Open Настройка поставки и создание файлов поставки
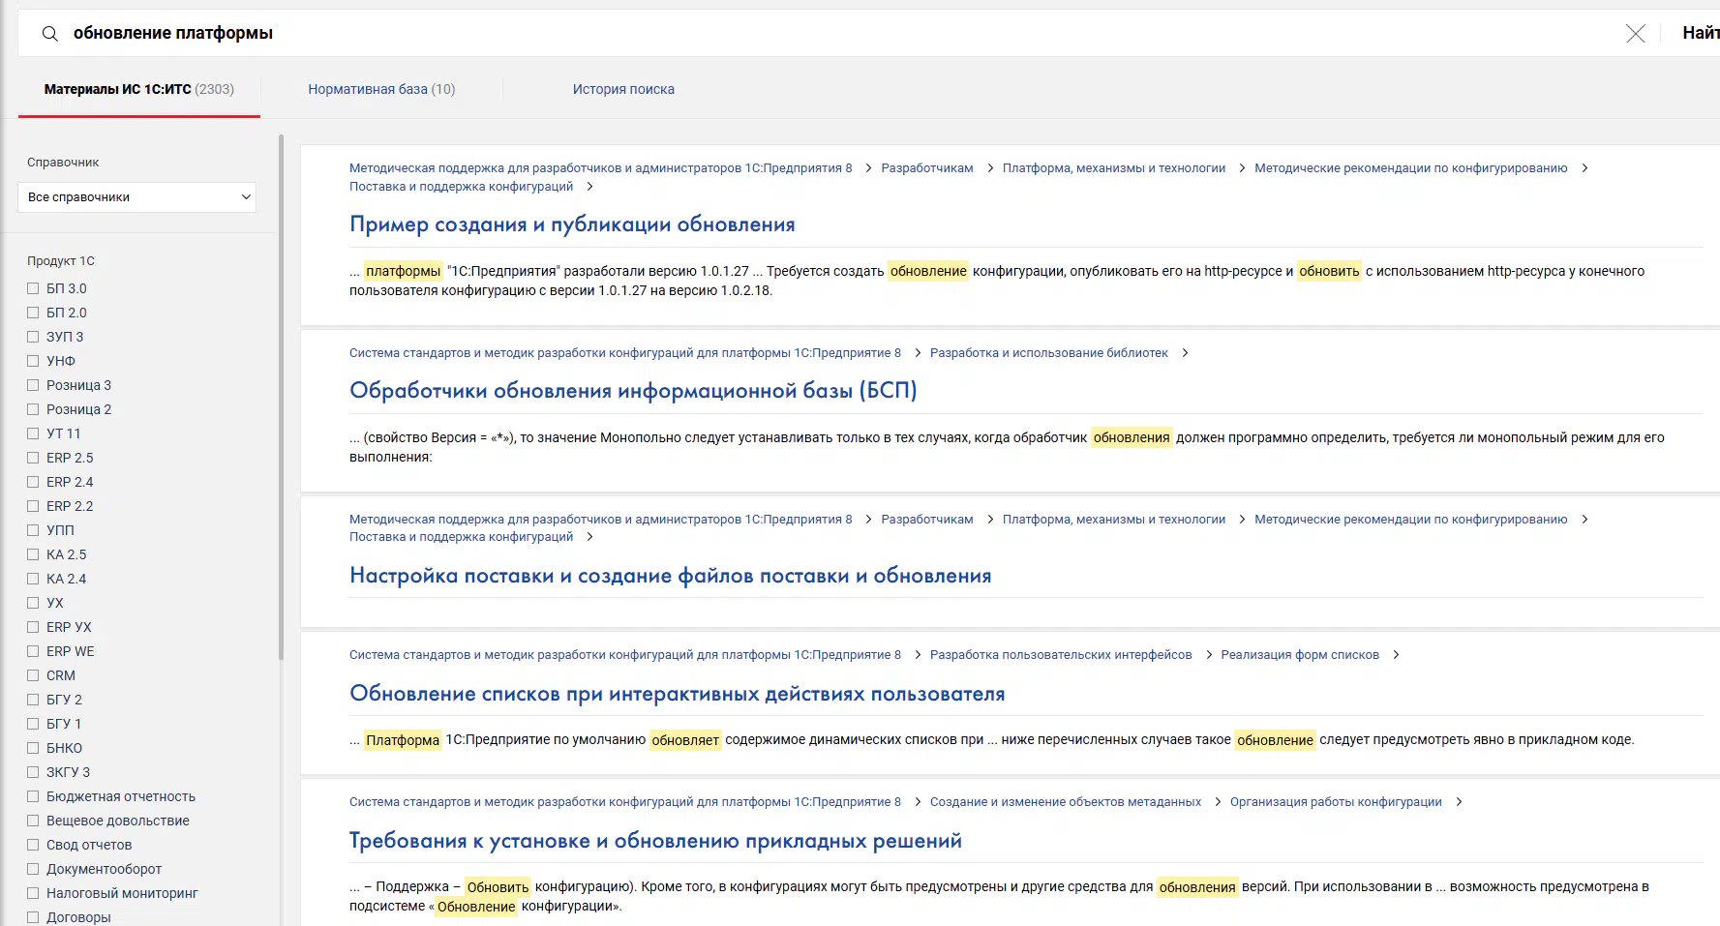Screen dimensions: 1720x926 [x=670, y=576]
